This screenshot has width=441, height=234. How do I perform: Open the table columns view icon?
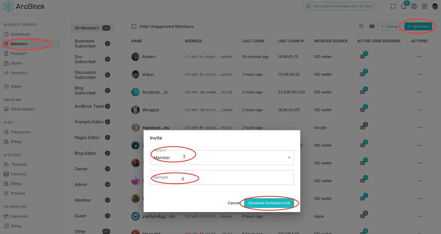(x=372, y=26)
